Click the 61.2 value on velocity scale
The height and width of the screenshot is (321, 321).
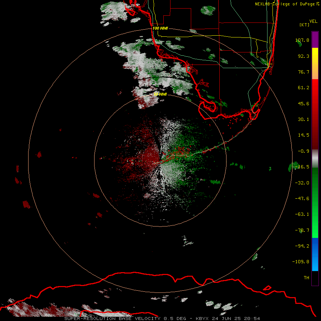[304, 88]
